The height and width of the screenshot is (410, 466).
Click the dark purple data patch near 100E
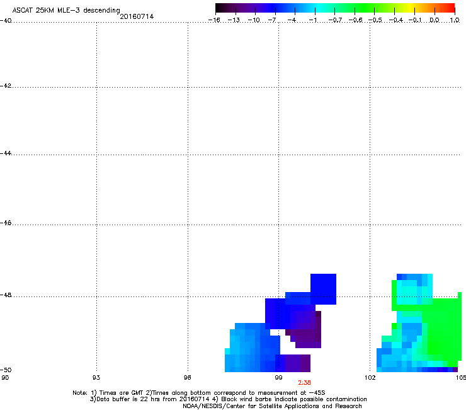306,331
